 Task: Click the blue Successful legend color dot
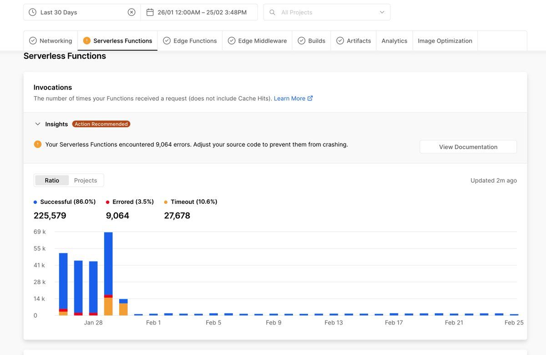point(35,202)
